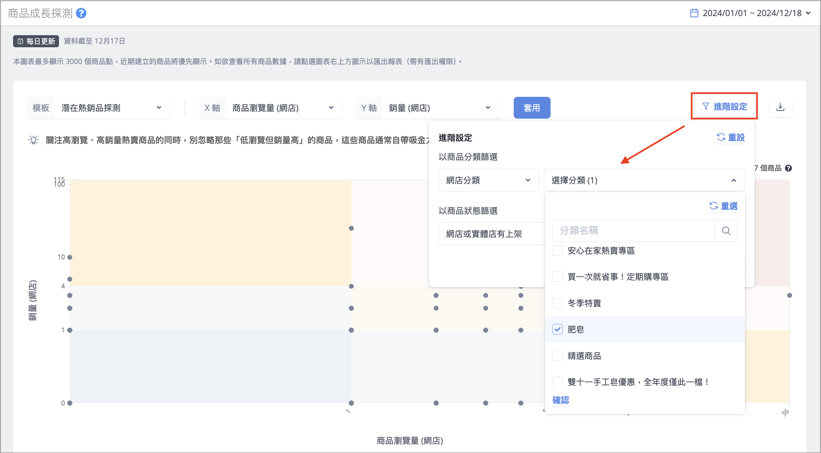821x453 pixels.
Task: Check the 雙十一手工皂優惠 checkbox
Action: pyautogui.click(x=557, y=382)
